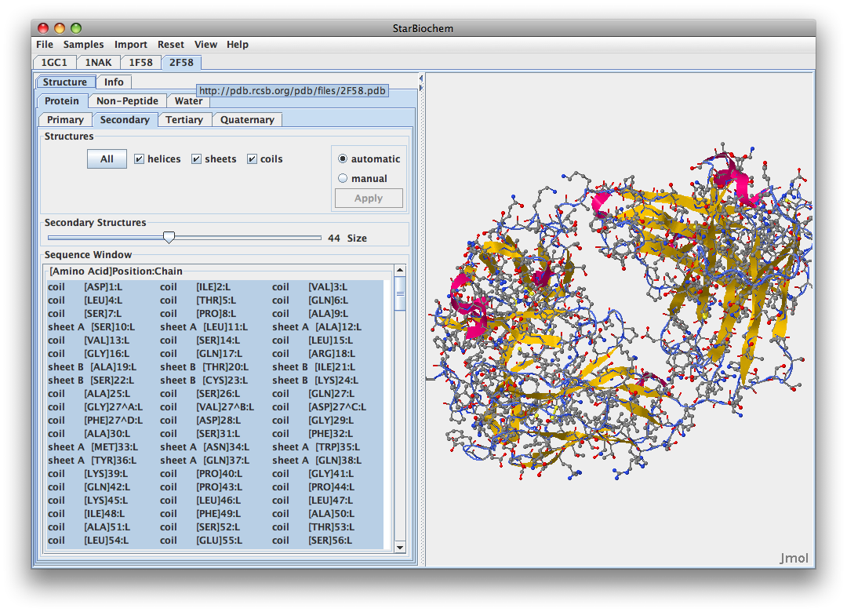Viewport: 847px width, 612px height.
Task: Click the divider right arrow to expand panel
Action: coord(420,87)
